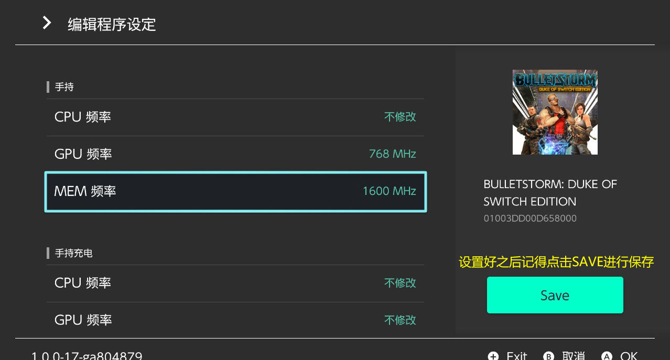The width and height of the screenshot is (670, 360).
Task: Click the B button icon for 取消
Action: point(549,356)
